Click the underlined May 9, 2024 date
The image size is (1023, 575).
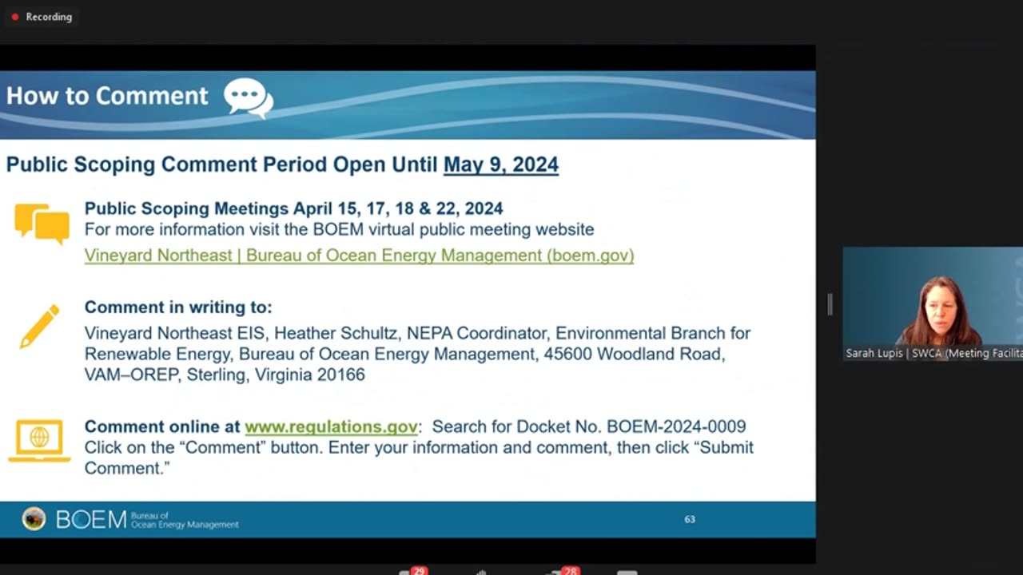(x=501, y=165)
